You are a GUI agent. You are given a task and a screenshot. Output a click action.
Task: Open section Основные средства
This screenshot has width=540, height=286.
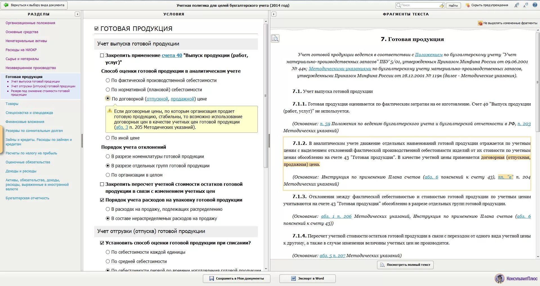22,32
